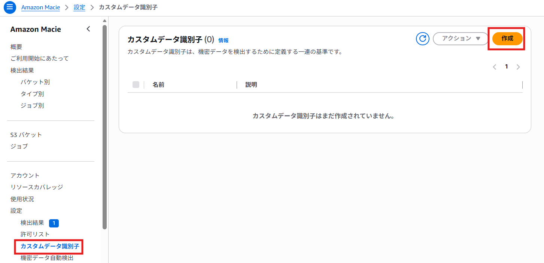
Task: Click the 名前 column header
Action: point(158,85)
